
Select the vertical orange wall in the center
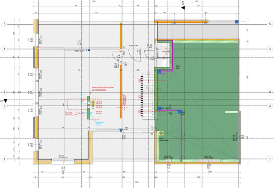click(x=121, y=64)
